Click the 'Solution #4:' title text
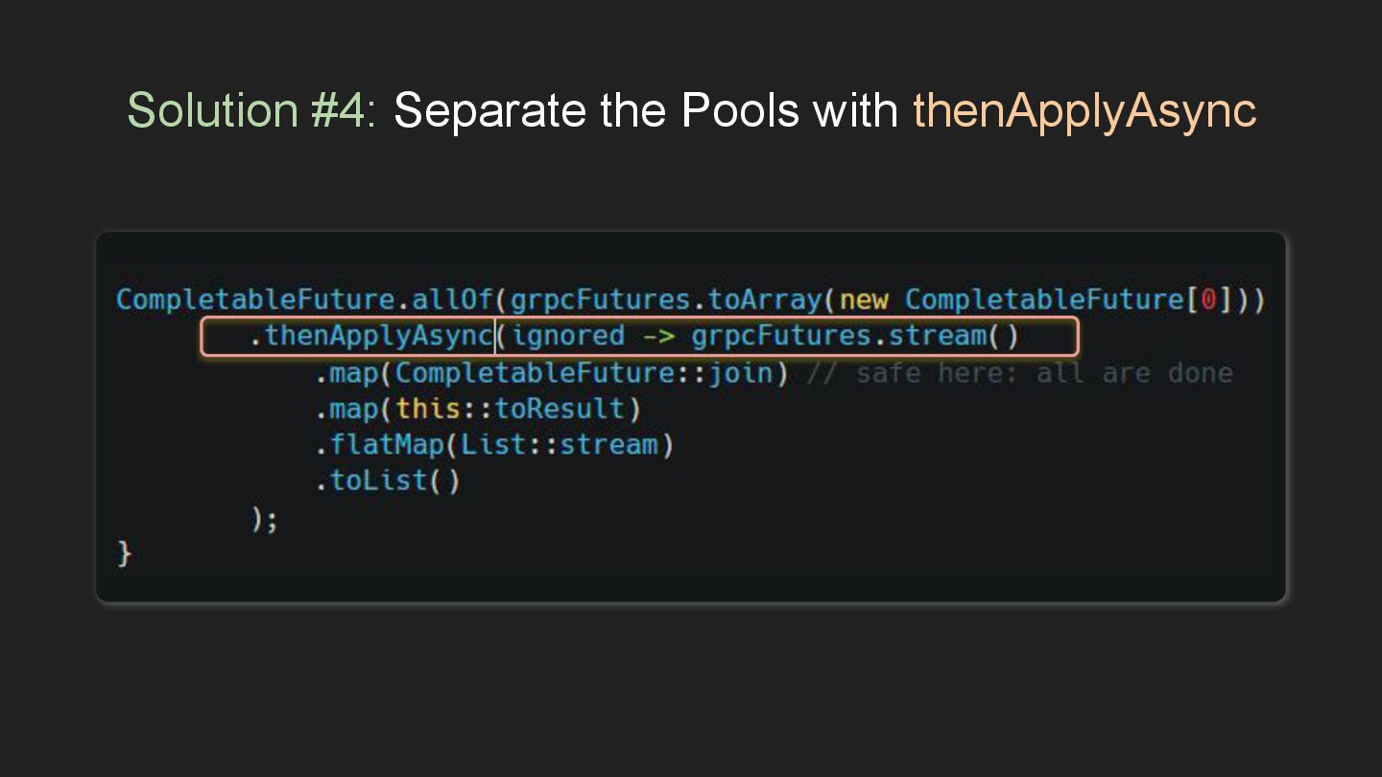Image resolution: width=1382 pixels, height=777 pixels. pyautogui.click(x=253, y=109)
